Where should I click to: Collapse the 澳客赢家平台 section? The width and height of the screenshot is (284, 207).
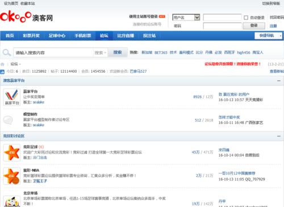pyautogui.click(x=279, y=81)
